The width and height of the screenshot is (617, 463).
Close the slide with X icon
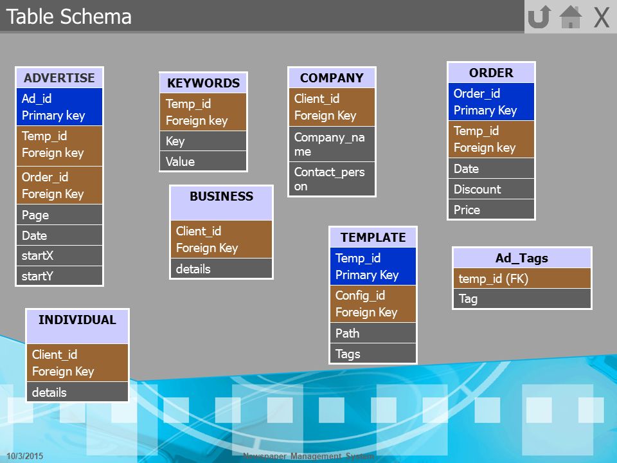[x=602, y=17]
